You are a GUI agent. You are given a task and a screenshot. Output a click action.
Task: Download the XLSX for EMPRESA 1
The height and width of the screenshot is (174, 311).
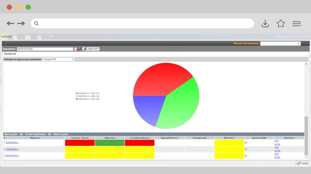[x=277, y=144]
